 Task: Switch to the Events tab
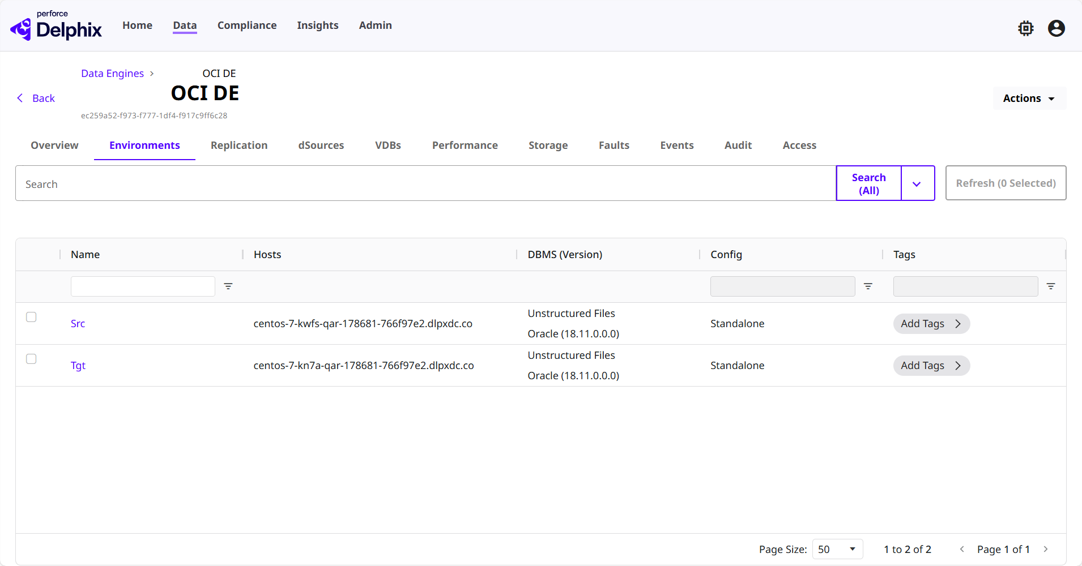point(677,145)
